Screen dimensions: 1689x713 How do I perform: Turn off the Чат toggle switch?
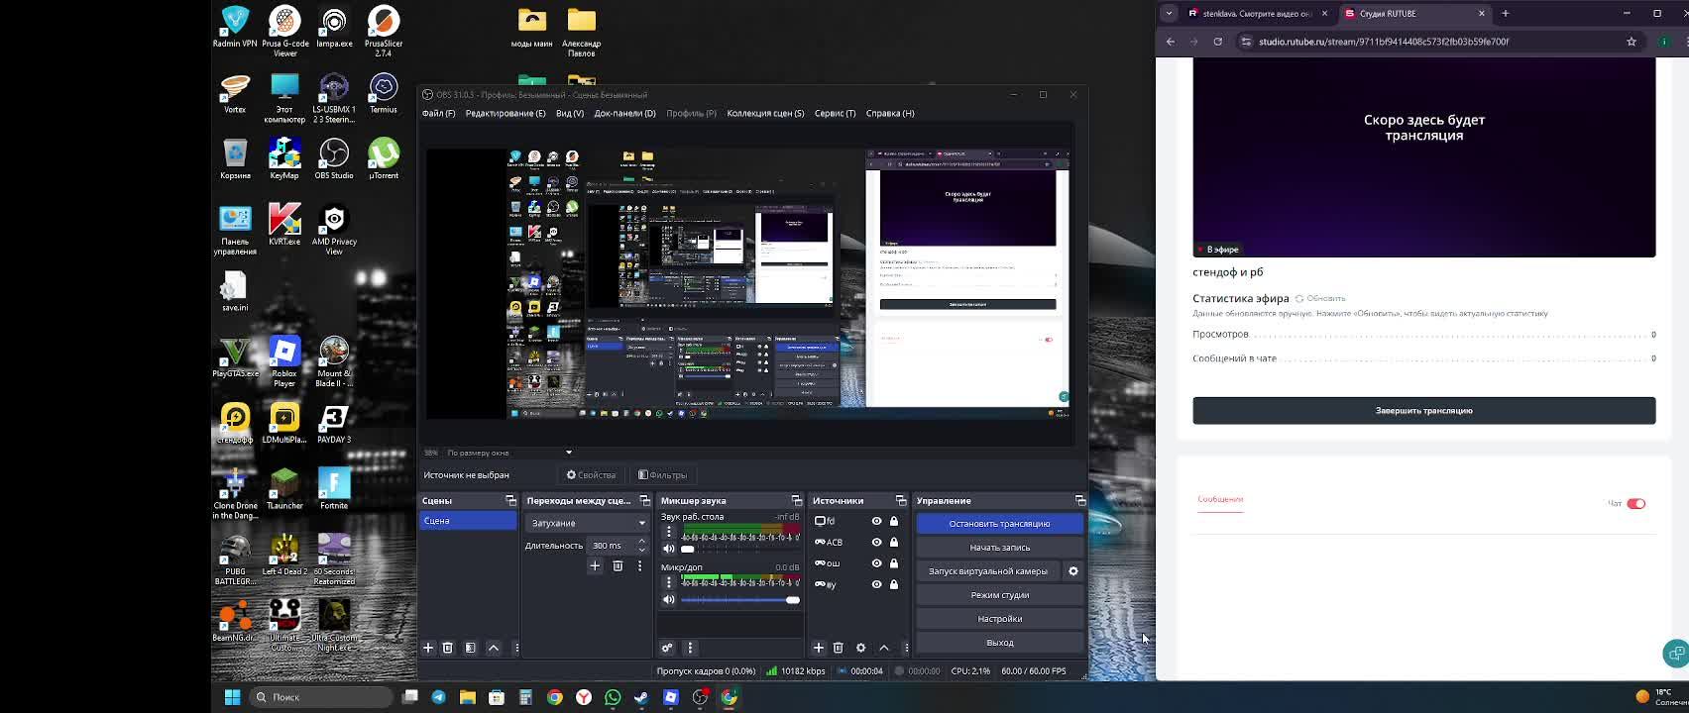point(1635,503)
